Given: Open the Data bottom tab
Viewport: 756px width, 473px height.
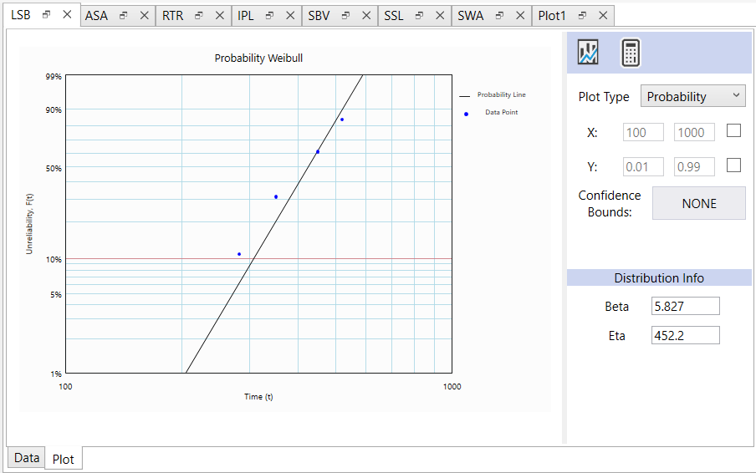Looking at the screenshot, I should tap(27, 458).
